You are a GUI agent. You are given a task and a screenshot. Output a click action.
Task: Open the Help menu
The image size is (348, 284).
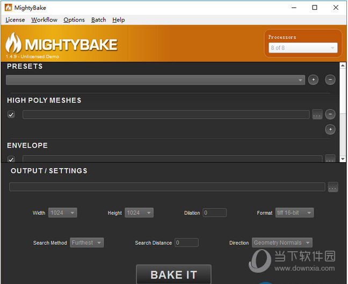(119, 20)
